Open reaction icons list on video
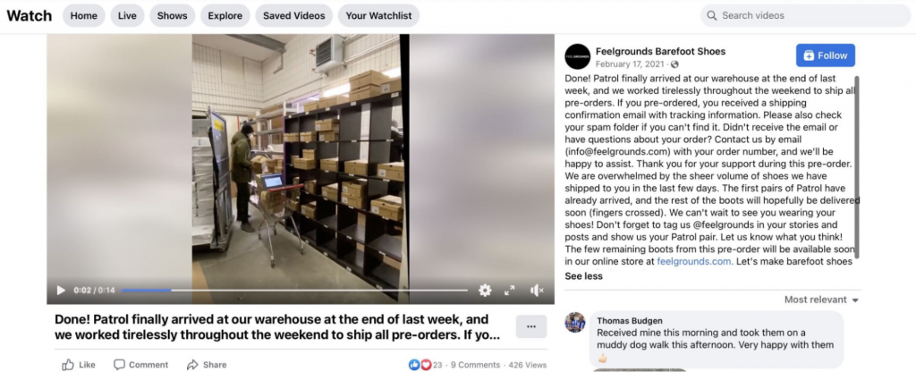Screen dimensions: 916x372 [420, 365]
